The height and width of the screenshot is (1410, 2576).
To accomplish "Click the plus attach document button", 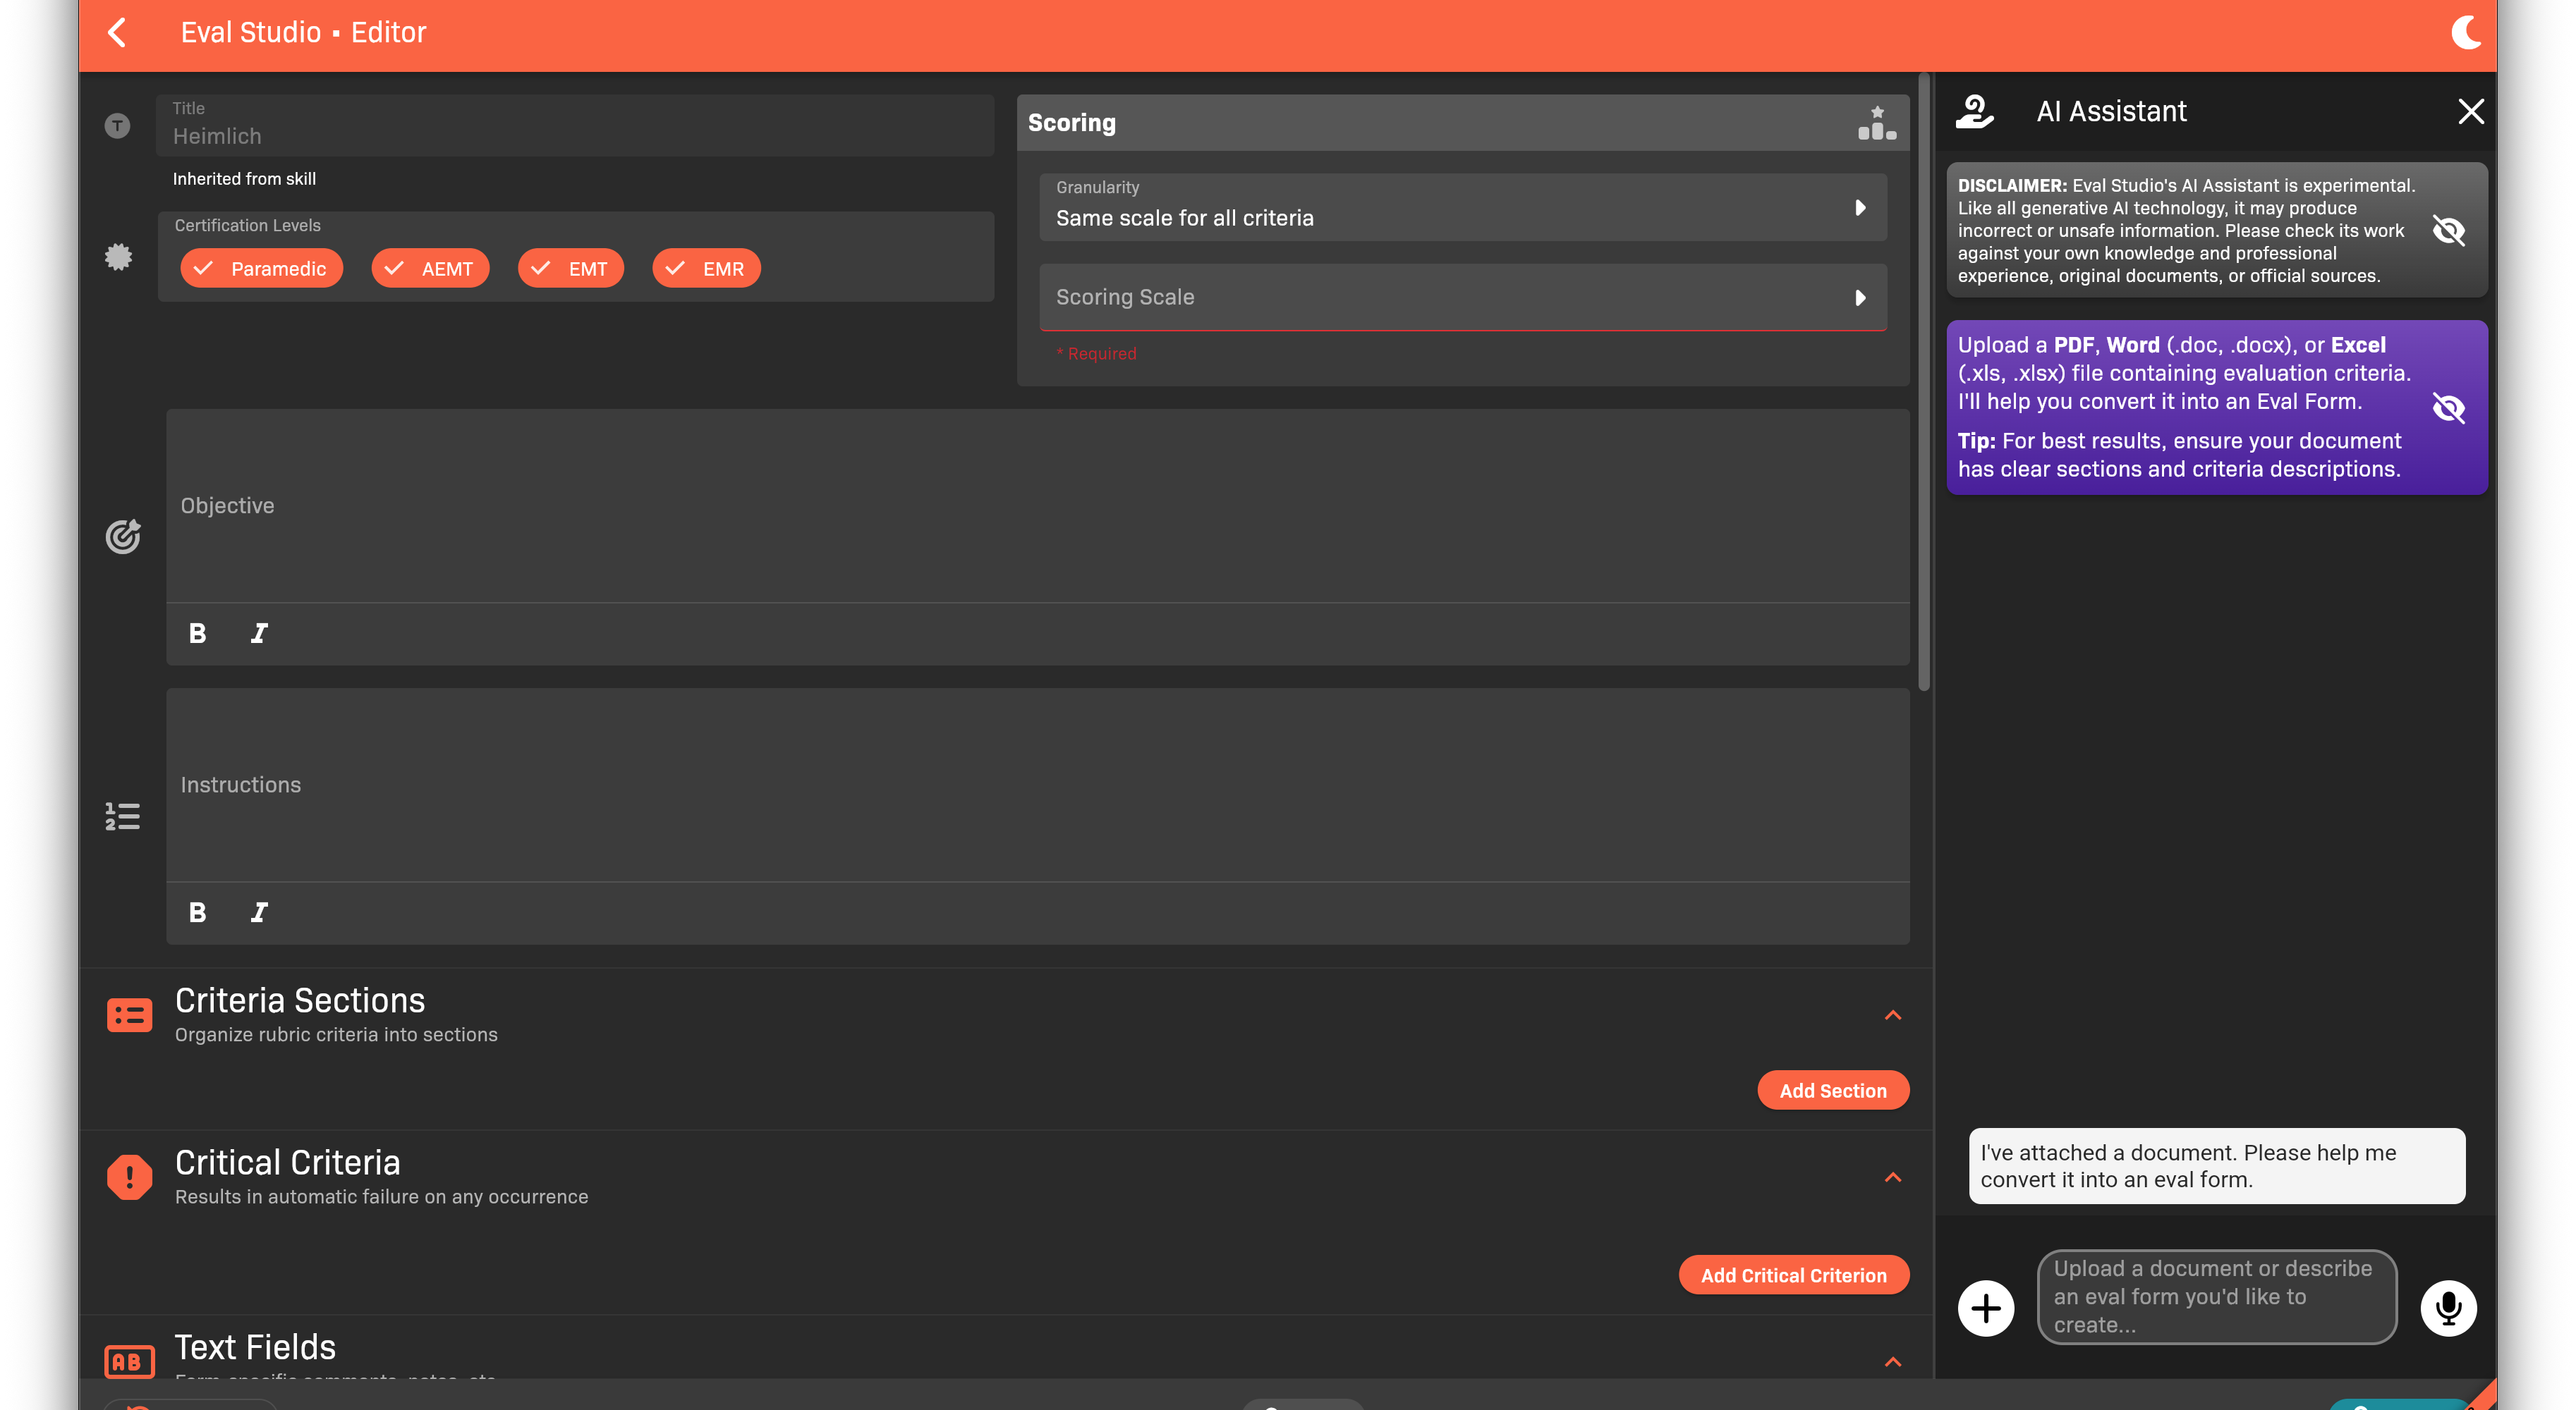I will coord(1985,1308).
